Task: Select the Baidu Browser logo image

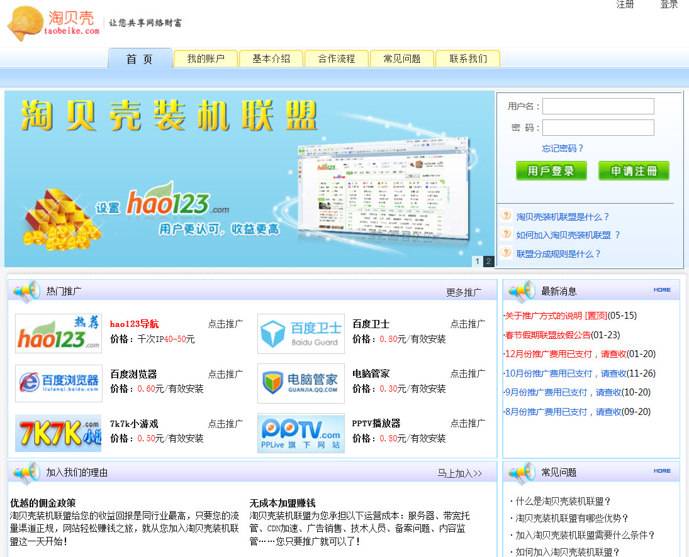Action: point(59,383)
